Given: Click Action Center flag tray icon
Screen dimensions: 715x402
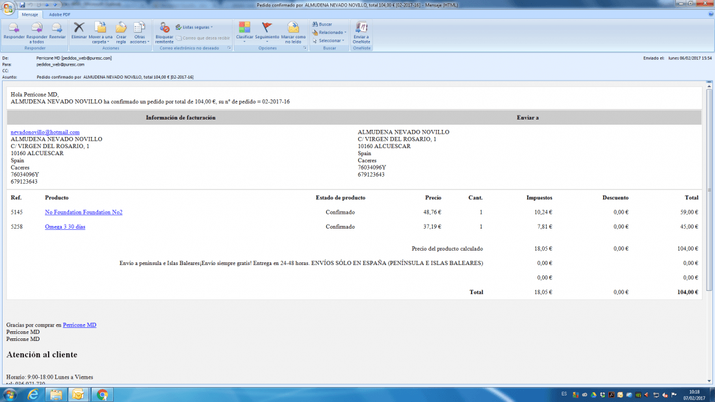Looking at the screenshot, I should [x=673, y=395].
